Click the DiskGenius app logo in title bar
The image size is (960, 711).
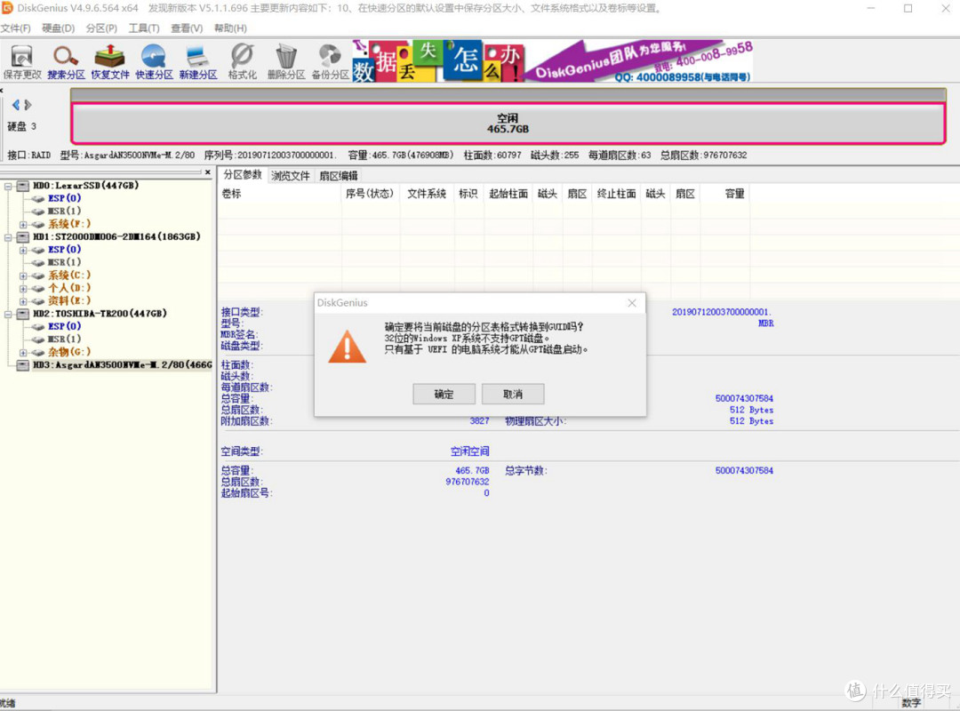7,8
